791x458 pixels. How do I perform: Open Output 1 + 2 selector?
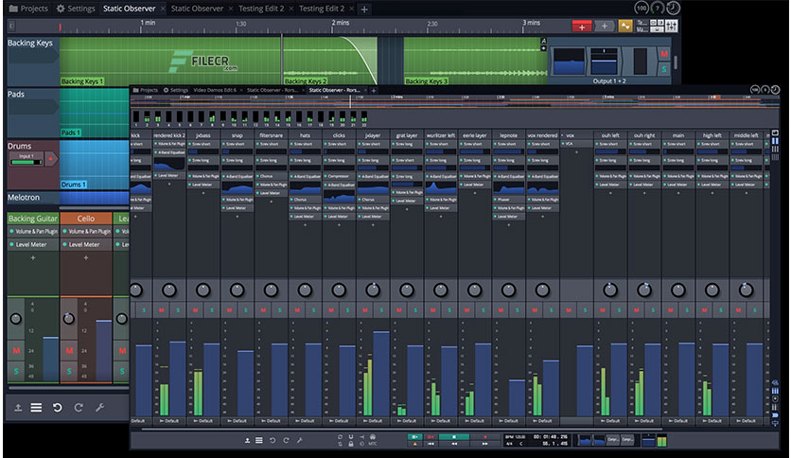point(609,80)
